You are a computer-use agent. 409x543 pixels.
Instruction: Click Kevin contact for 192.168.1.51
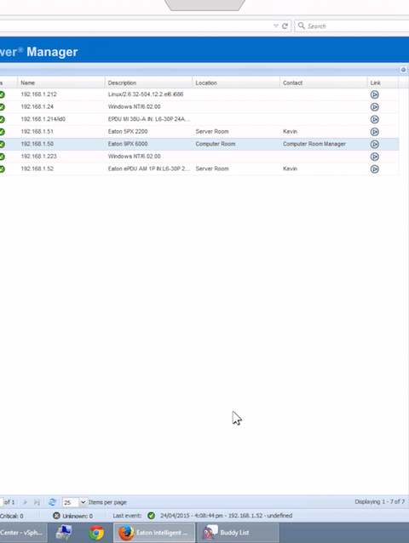tap(290, 132)
